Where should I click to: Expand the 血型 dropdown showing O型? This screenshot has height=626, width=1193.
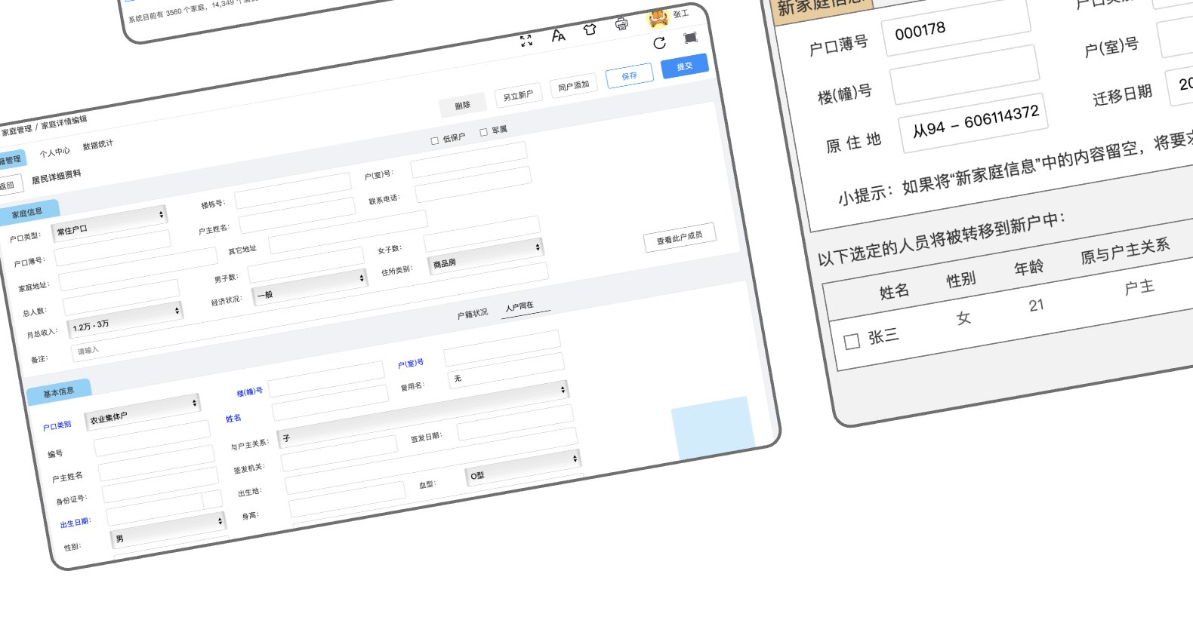click(522, 468)
